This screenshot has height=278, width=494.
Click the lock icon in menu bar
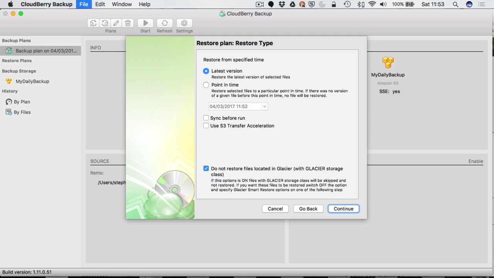(334, 4)
